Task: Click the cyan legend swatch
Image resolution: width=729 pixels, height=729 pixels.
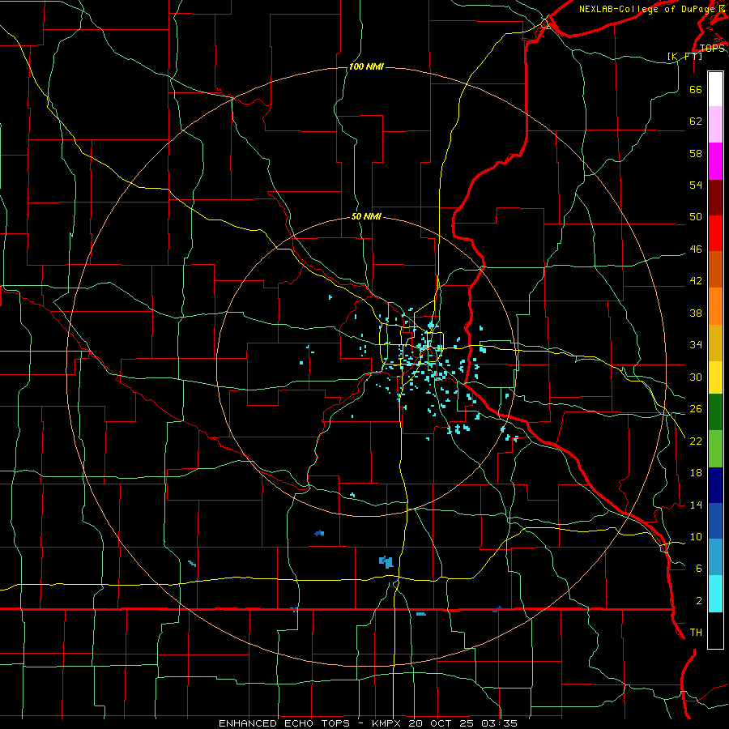Action: pos(715,594)
